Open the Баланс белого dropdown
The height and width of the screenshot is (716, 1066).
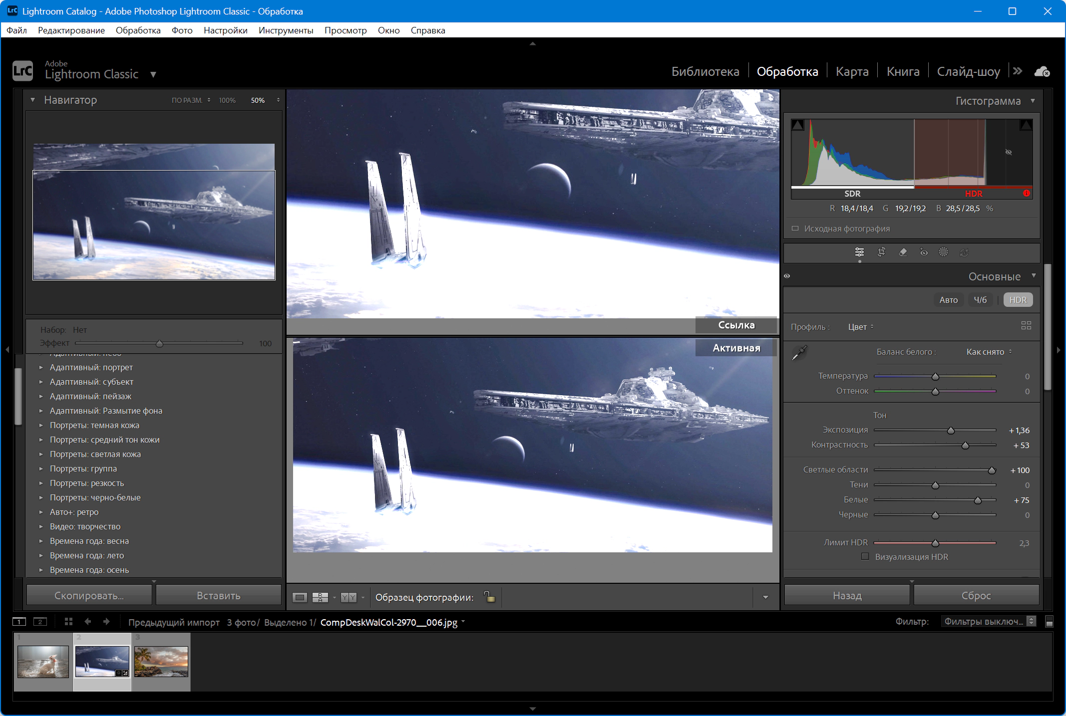click(x=989, y=352)
